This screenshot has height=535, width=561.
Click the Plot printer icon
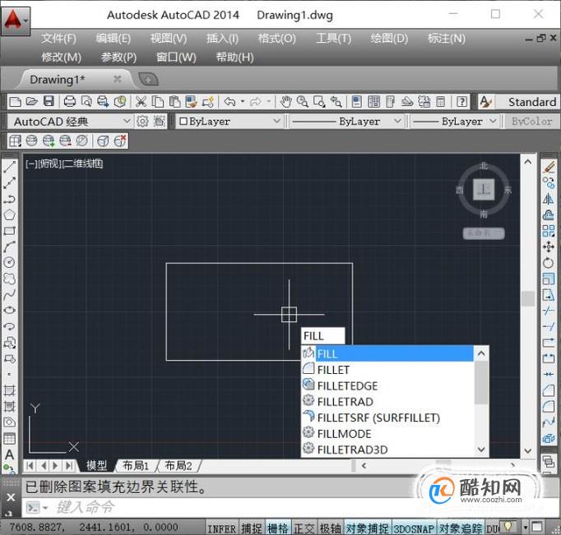69,102
